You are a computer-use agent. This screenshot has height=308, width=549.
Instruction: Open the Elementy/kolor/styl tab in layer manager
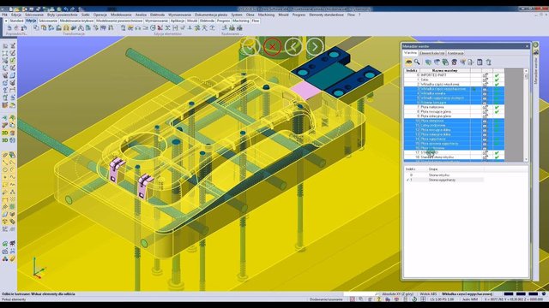(432, 53)
